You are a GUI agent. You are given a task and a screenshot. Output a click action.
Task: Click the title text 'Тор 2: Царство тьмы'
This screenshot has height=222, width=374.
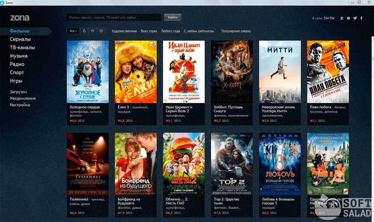click(x=227, y=201)
